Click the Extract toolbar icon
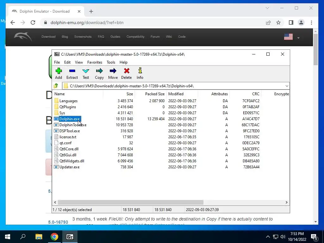This screenshot has width=324, height=243. pyautogui.click(x=72, y=71)
